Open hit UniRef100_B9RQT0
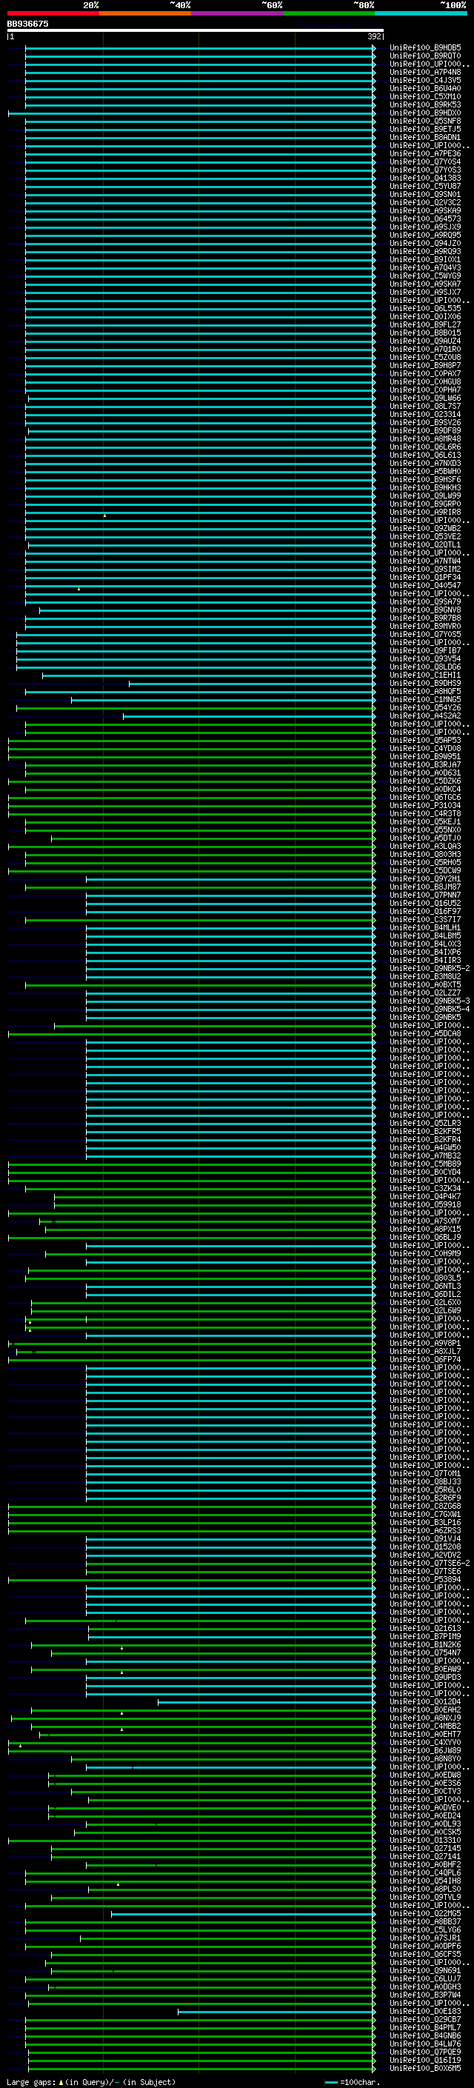474x2088 pixels. pos(425,56)
